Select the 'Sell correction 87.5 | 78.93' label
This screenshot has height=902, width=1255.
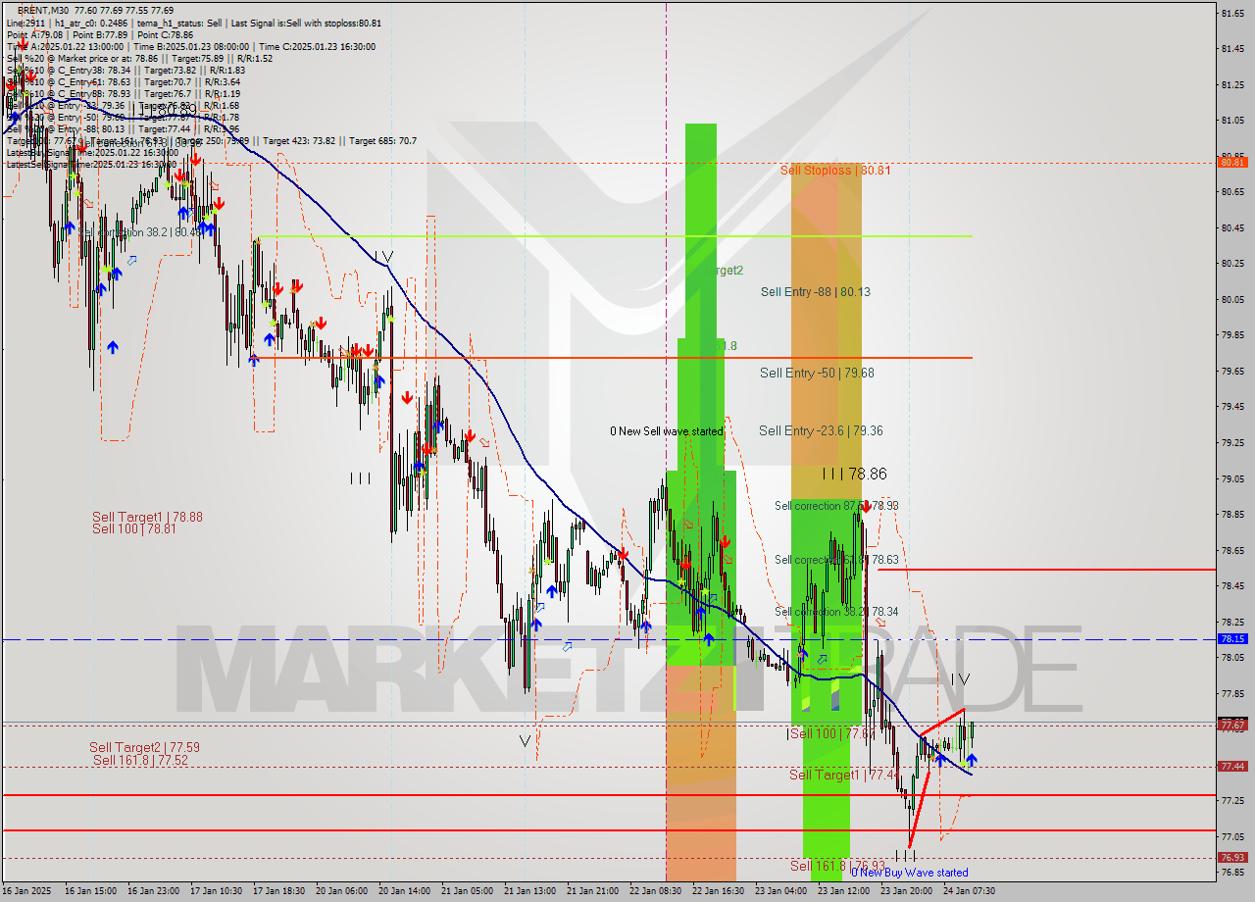click(x=836, y=506)
